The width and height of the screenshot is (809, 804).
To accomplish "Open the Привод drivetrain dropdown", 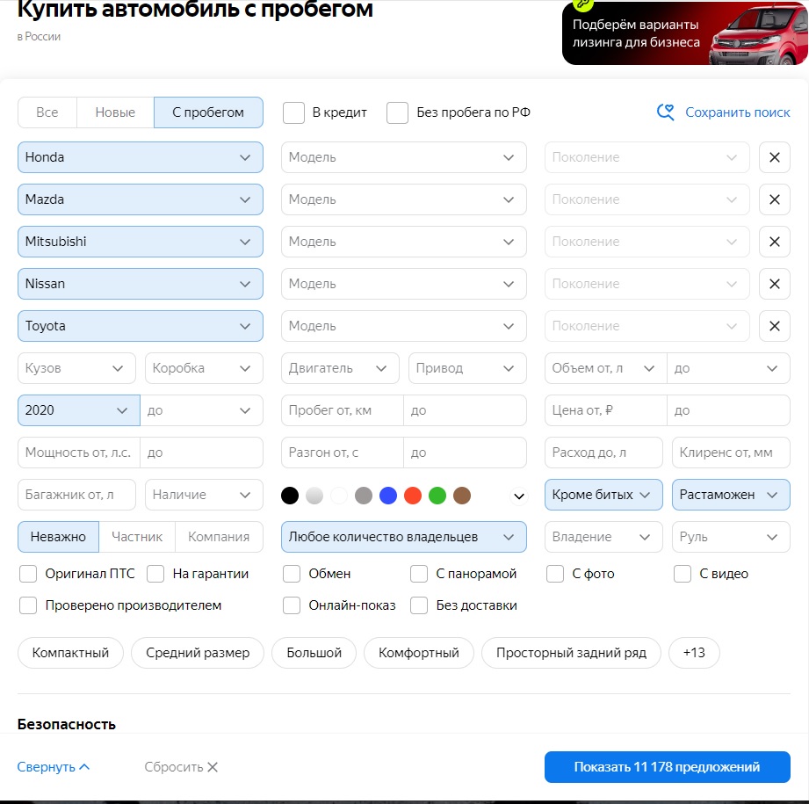I will point(467,368).
